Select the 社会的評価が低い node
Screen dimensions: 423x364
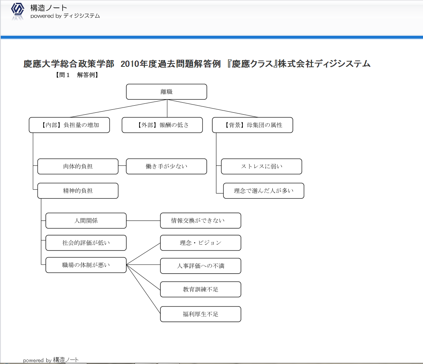[86, 243]
